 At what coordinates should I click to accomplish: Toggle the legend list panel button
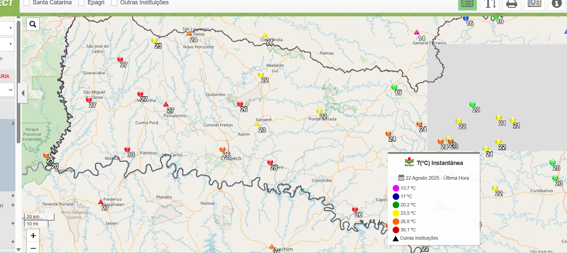467,4
